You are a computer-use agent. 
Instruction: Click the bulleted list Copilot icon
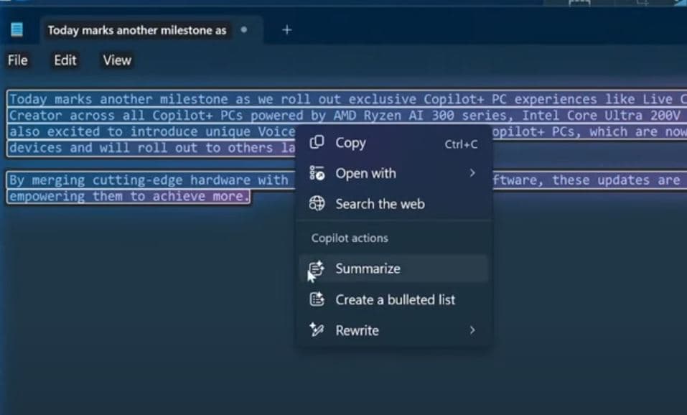pos(317,299)
